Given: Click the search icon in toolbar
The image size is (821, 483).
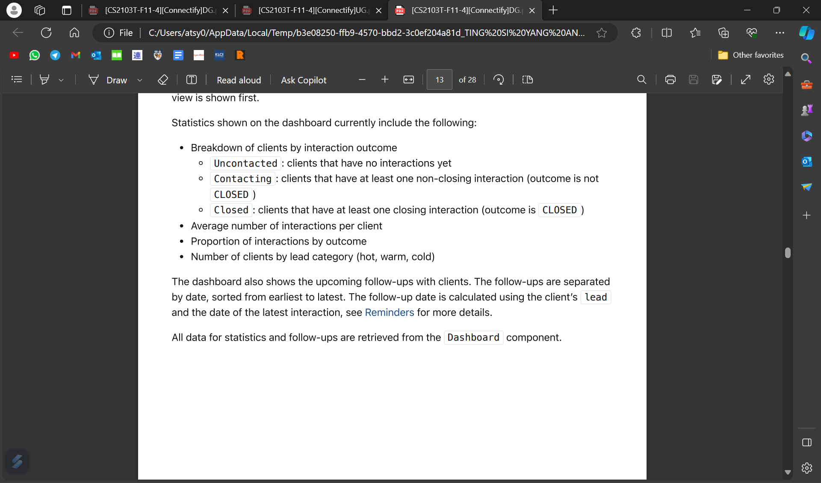Looking at the screenshot, I should pyautogui.click(x=643, y=80).
